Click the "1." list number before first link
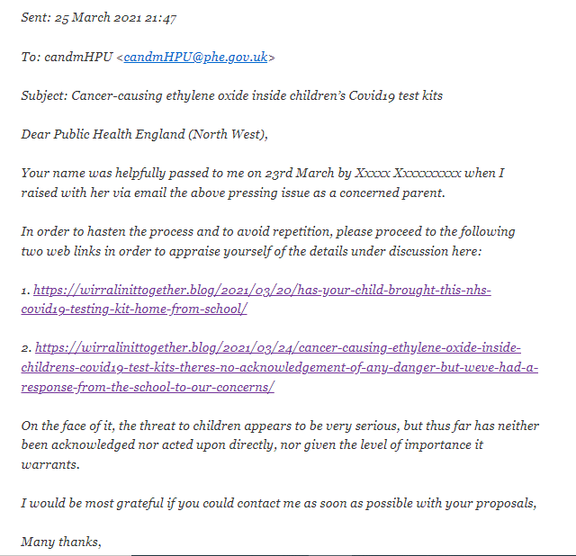 [x=26, y=291]
